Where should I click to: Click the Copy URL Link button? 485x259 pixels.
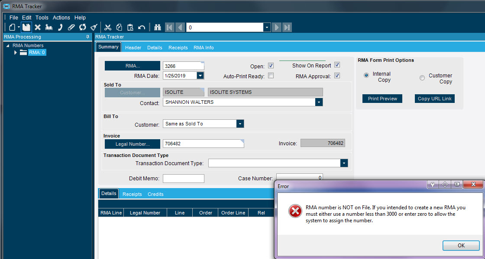(x=435, y=99)
